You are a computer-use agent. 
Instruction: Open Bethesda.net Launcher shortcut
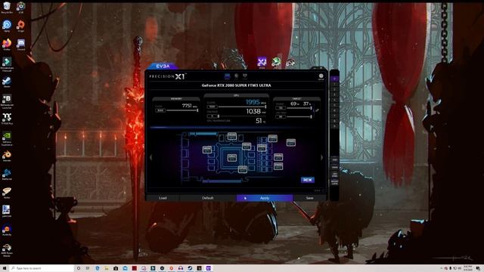pos(7,102)
